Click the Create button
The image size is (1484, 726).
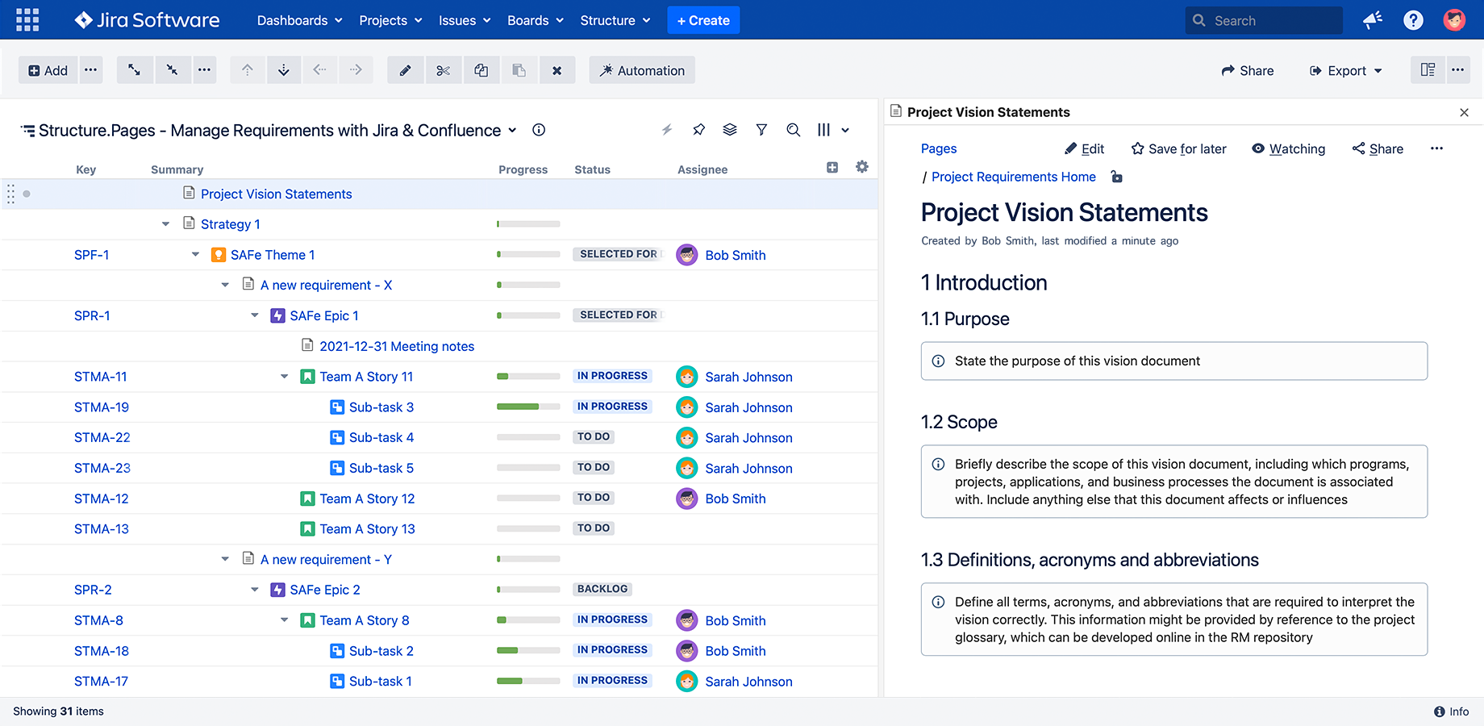coord(703,20)
